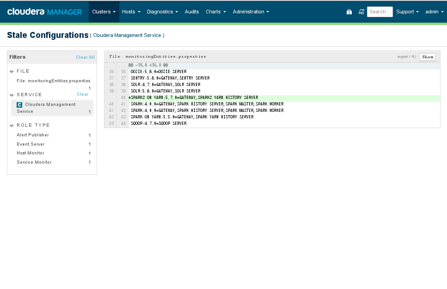Click the Cloudera Management Service icon in filters

19,105
